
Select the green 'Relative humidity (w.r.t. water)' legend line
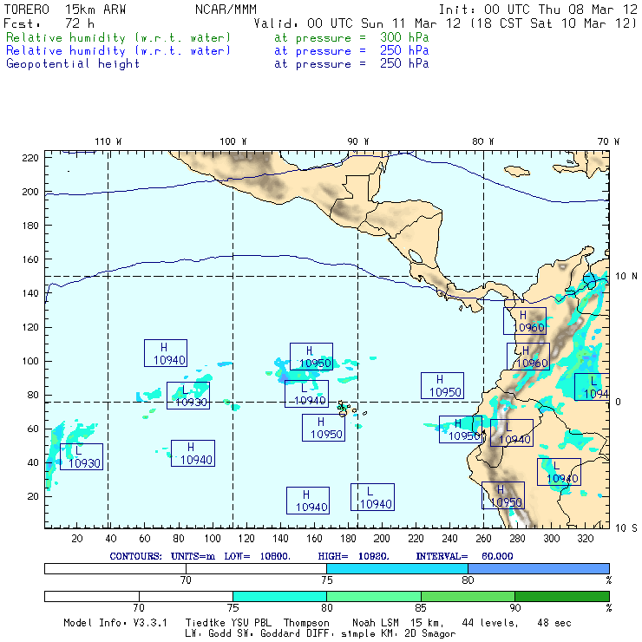(118, 37)
